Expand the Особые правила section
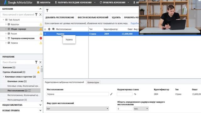 click(41, 110)
